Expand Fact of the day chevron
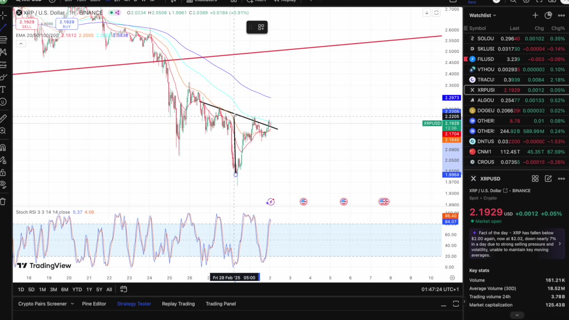 pyautogui.click(x=560, y=244)
